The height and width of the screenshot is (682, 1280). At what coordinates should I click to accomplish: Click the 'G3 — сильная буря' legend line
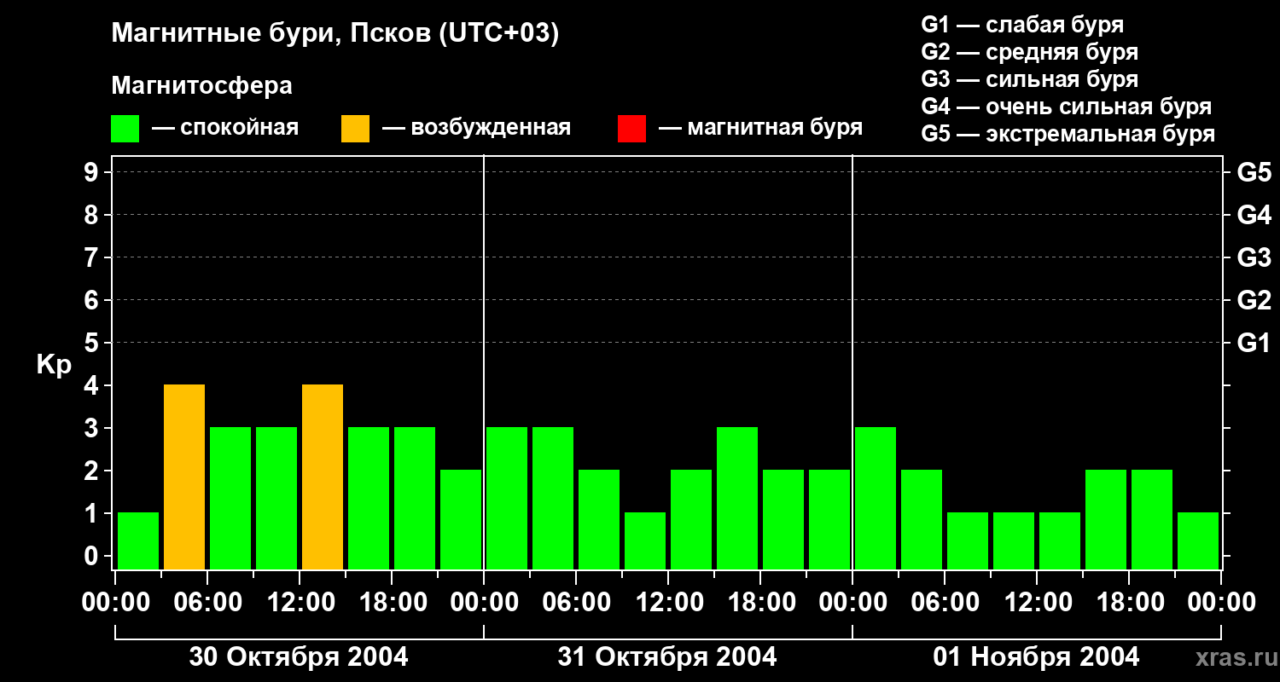pos(1029,79)
